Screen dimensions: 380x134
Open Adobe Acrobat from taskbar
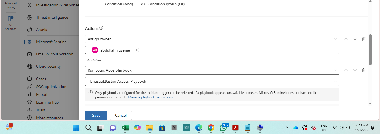[x=236, y=128]
